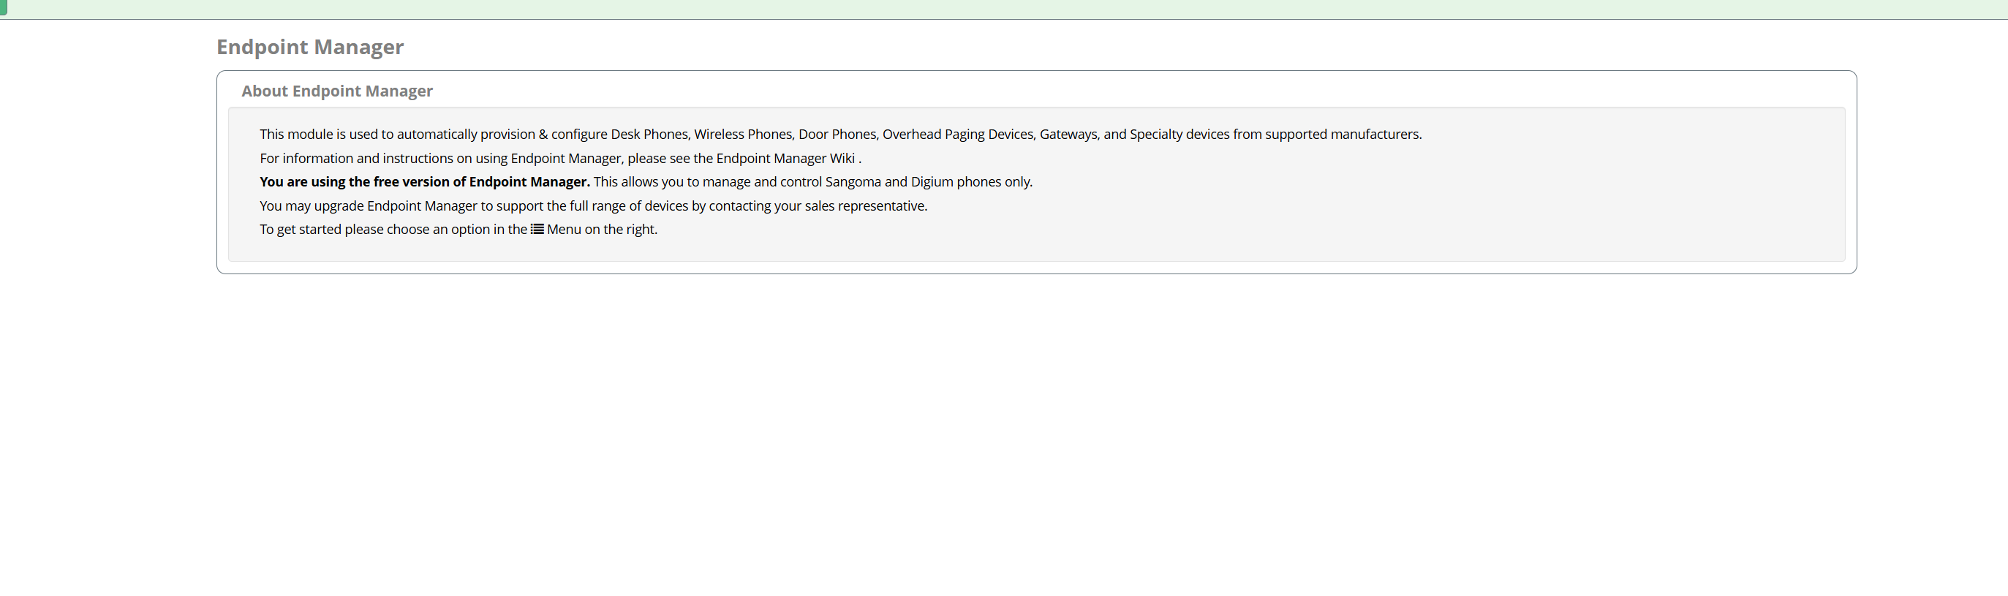Click the word "Gateways" in the description
Image resolution: width=2008 pixels, height=596 pixels.
(x=1067, y=134)
